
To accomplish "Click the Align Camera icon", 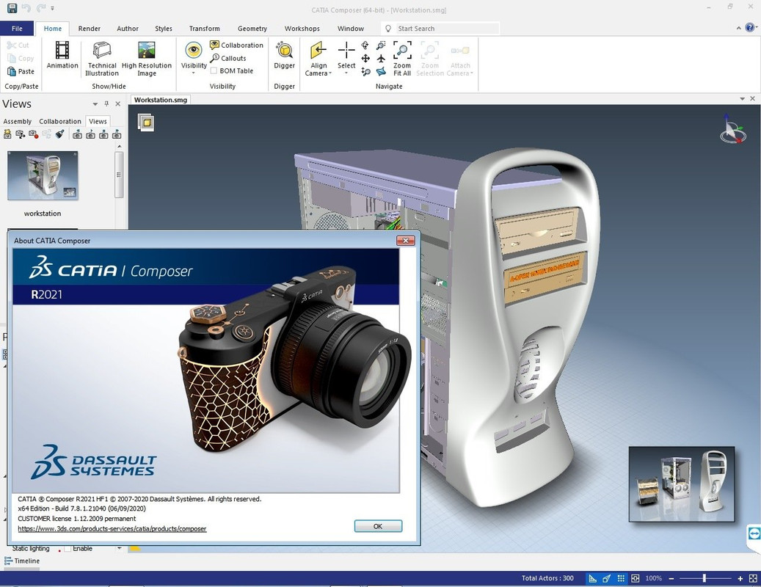I will click(x=318, y=50).
